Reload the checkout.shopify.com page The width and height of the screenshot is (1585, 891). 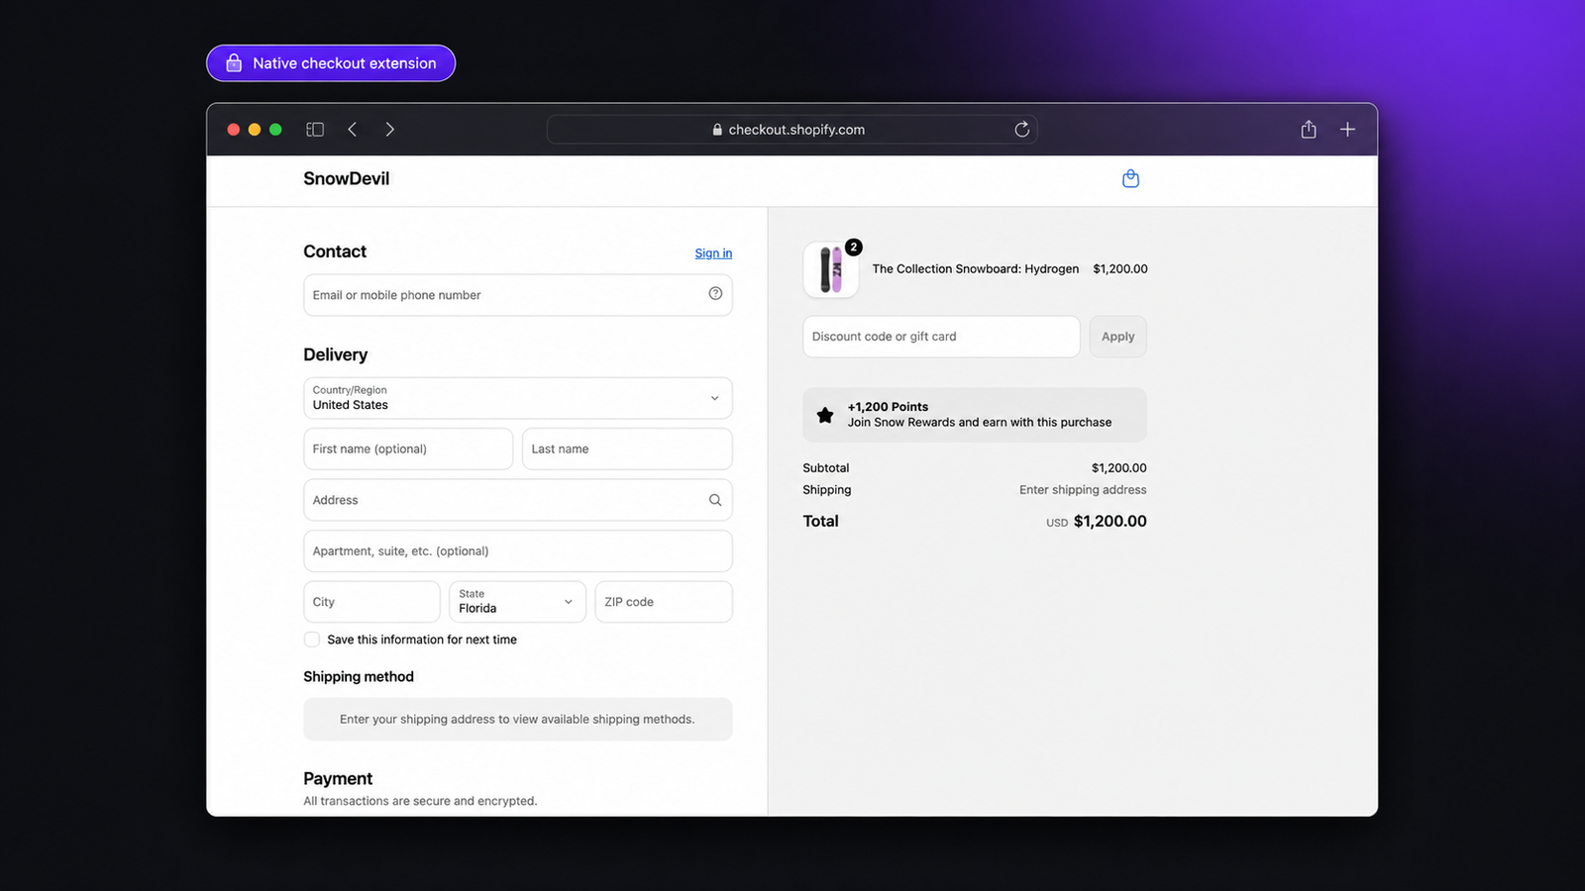click(1021, 130)
